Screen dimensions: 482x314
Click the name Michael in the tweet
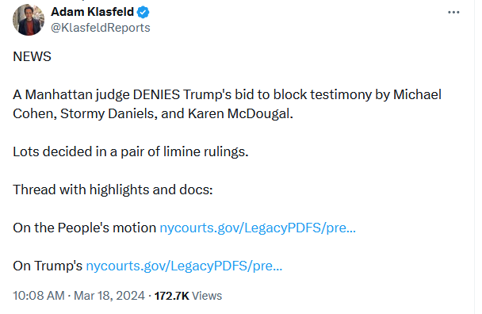click(417, 94)
